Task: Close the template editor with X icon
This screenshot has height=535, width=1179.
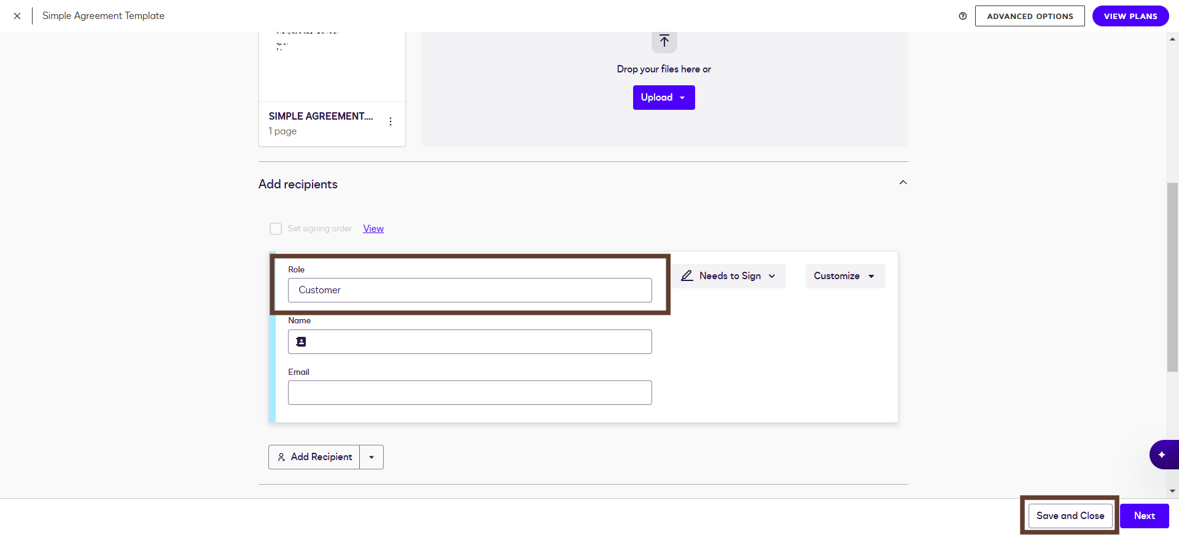Action: (17, 16)
